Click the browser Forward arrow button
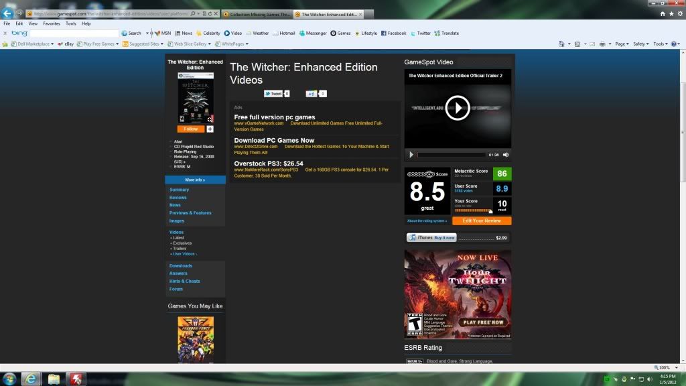This screenshot has width=686, height=386. pyautogui.click(x=19, y=13)
